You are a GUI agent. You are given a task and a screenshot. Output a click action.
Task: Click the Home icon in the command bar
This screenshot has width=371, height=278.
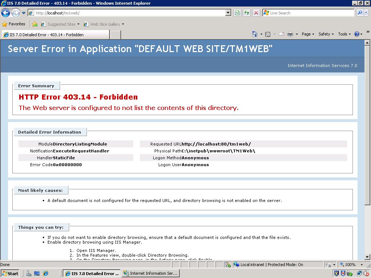pos(255,34)
